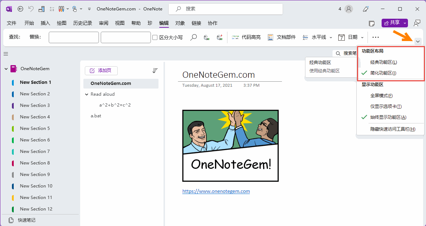
Task: Open 文档部件 document parts tool
Action: (282, 37)
